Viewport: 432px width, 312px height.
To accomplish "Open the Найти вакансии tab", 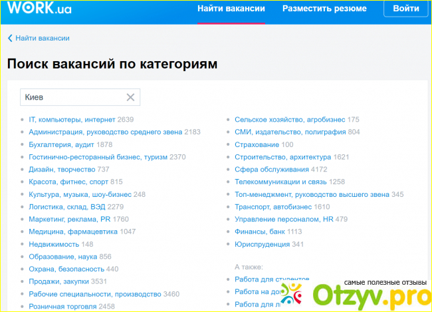I will pos(231,9).
